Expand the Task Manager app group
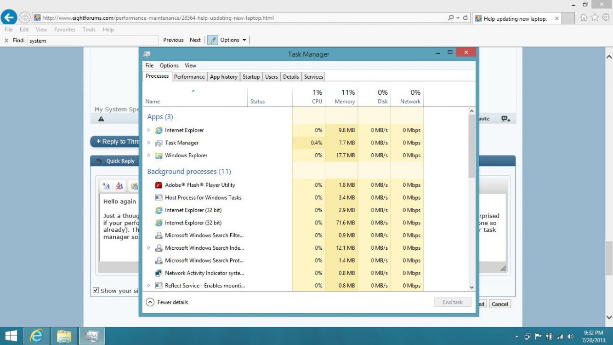Image resolution: width=613 pixels, height=345 pixels. [149, 143]
